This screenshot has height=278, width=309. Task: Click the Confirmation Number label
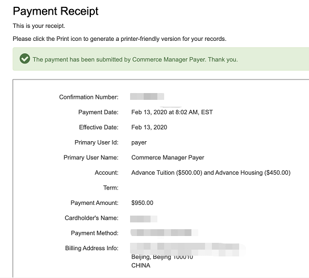point(89,97)
